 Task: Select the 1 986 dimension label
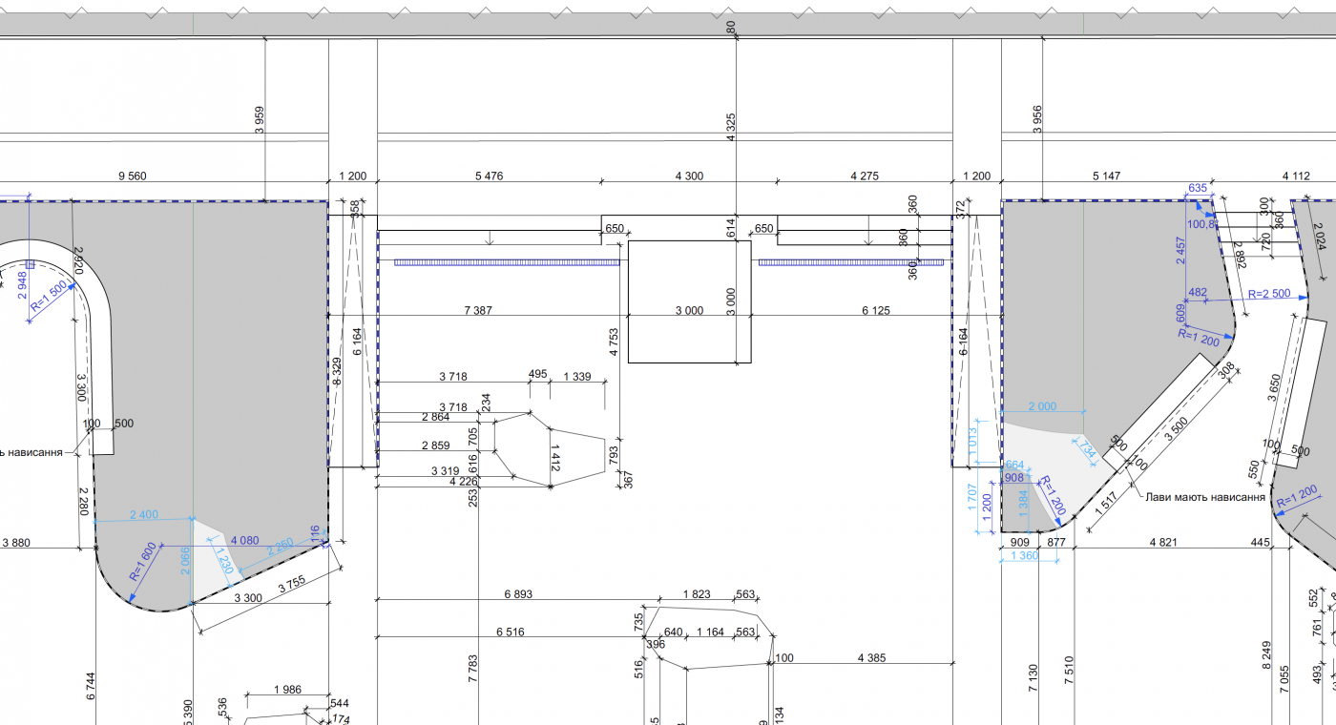pyautogui.click(x=287, y=690)
